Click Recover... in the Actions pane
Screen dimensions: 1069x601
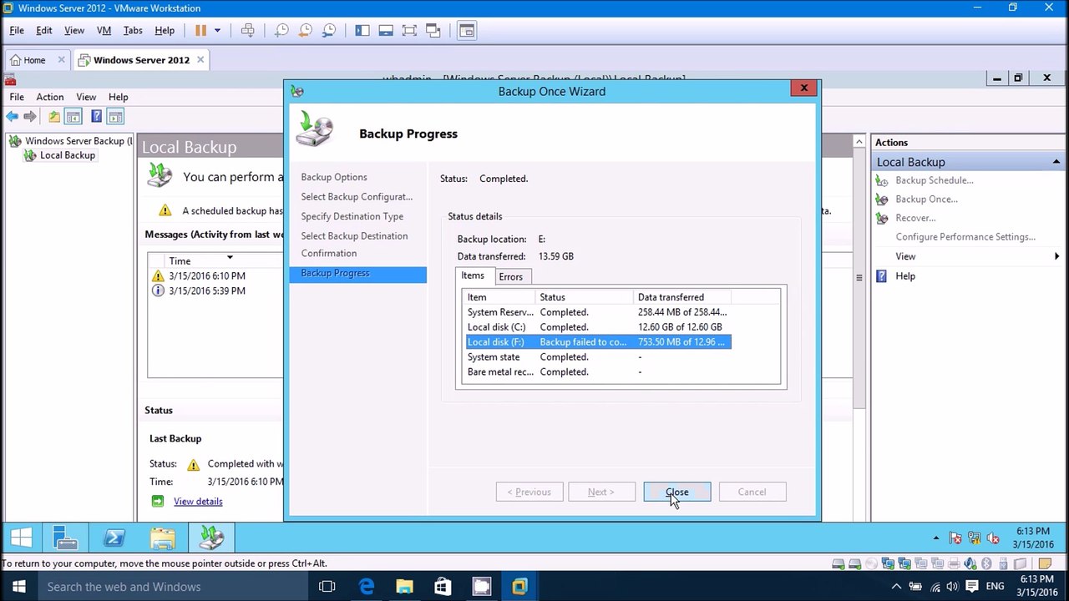915,218
